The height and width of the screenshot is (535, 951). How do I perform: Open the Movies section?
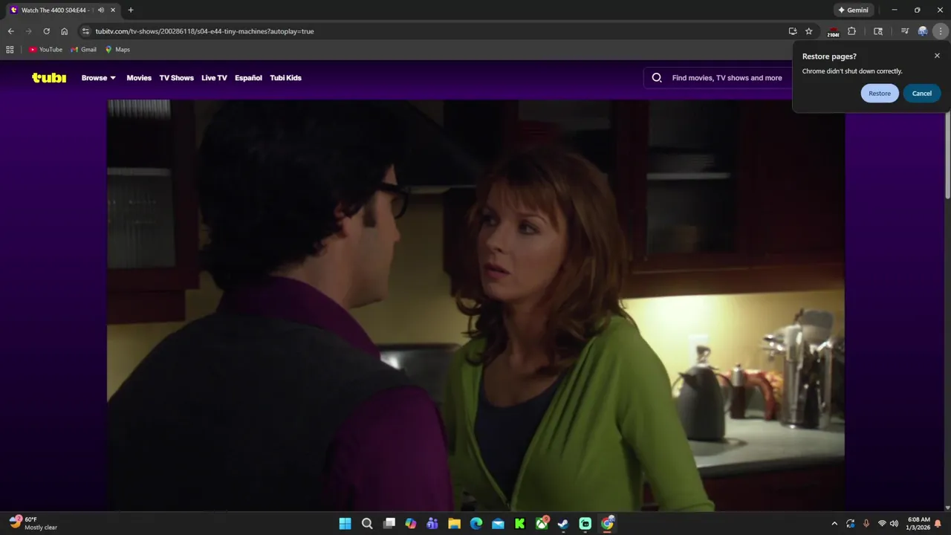pyautogui.click(x=139, y=78)
